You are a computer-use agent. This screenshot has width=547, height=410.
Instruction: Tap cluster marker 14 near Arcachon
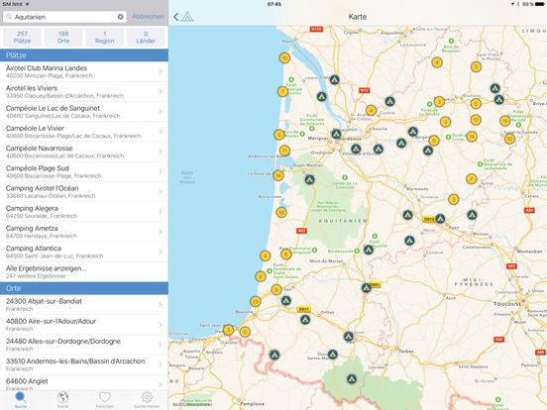click(278, 175)
